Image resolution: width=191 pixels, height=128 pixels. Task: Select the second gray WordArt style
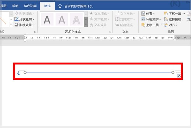coord(62,19)
